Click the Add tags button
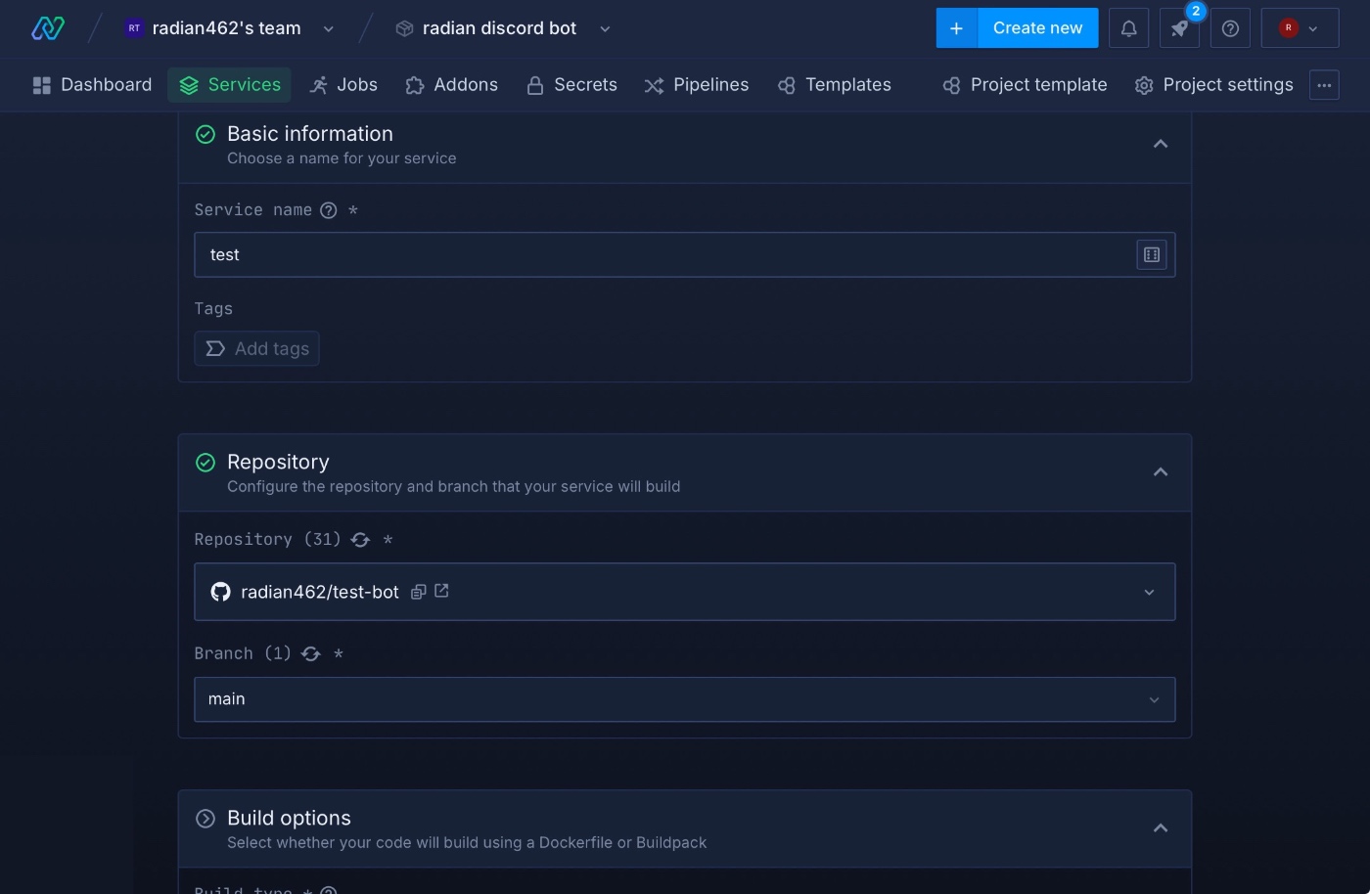The height and width of the screenshot is (894, 1370). pyautogui.click(x=257, y=349)
